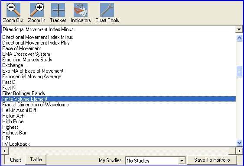Click the vertical scrollbar thumb
244x166 pixels.
point(239,71)
